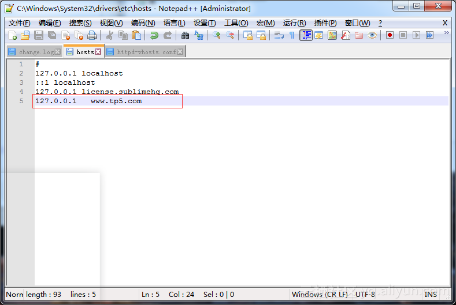The height and width of the screenshot is (305, 456).
Task: Close the change.log tab
Action: (x=58, y=52)
